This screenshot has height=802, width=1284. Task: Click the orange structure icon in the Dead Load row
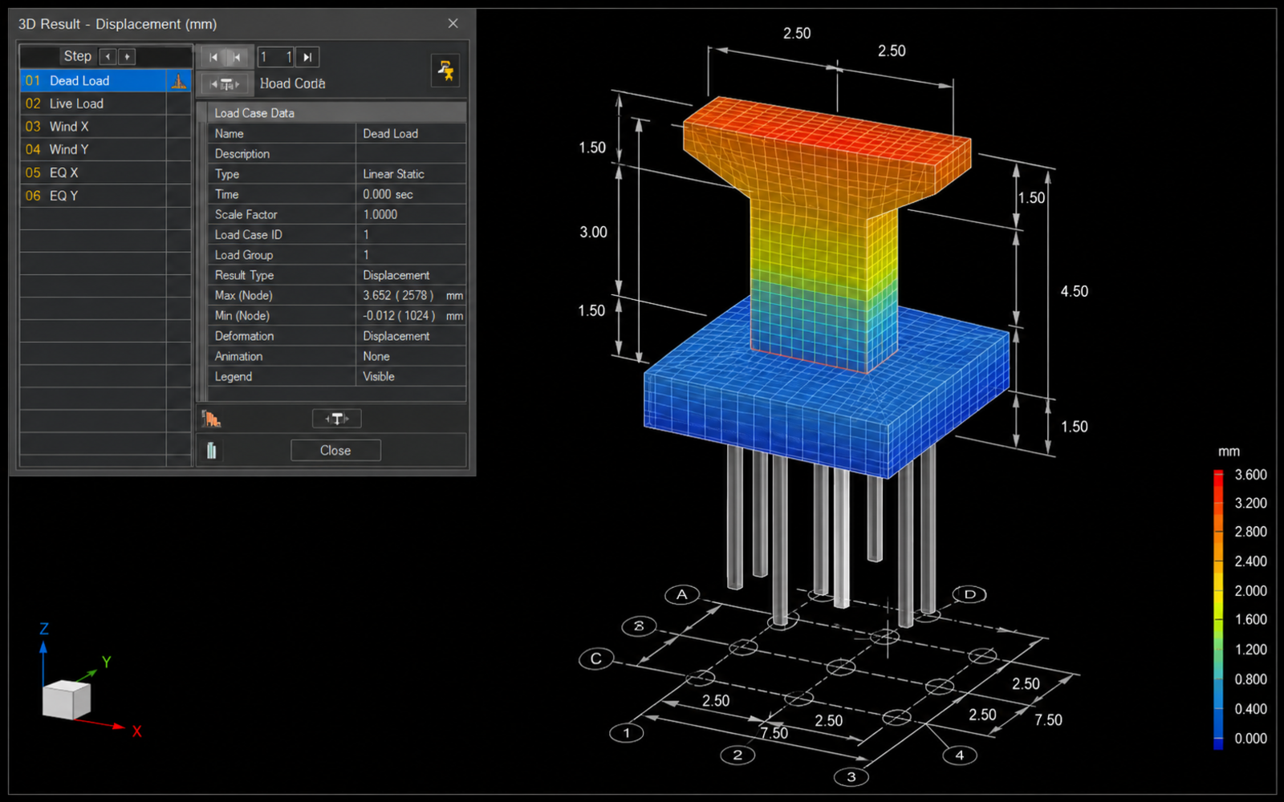point(179,80)
